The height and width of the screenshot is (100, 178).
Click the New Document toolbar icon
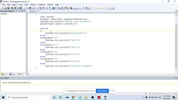(3, 8)
